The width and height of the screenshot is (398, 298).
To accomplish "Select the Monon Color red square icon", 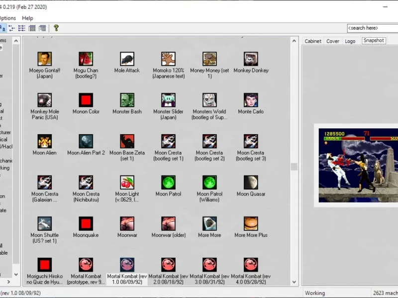I will (x=86, y=100).
